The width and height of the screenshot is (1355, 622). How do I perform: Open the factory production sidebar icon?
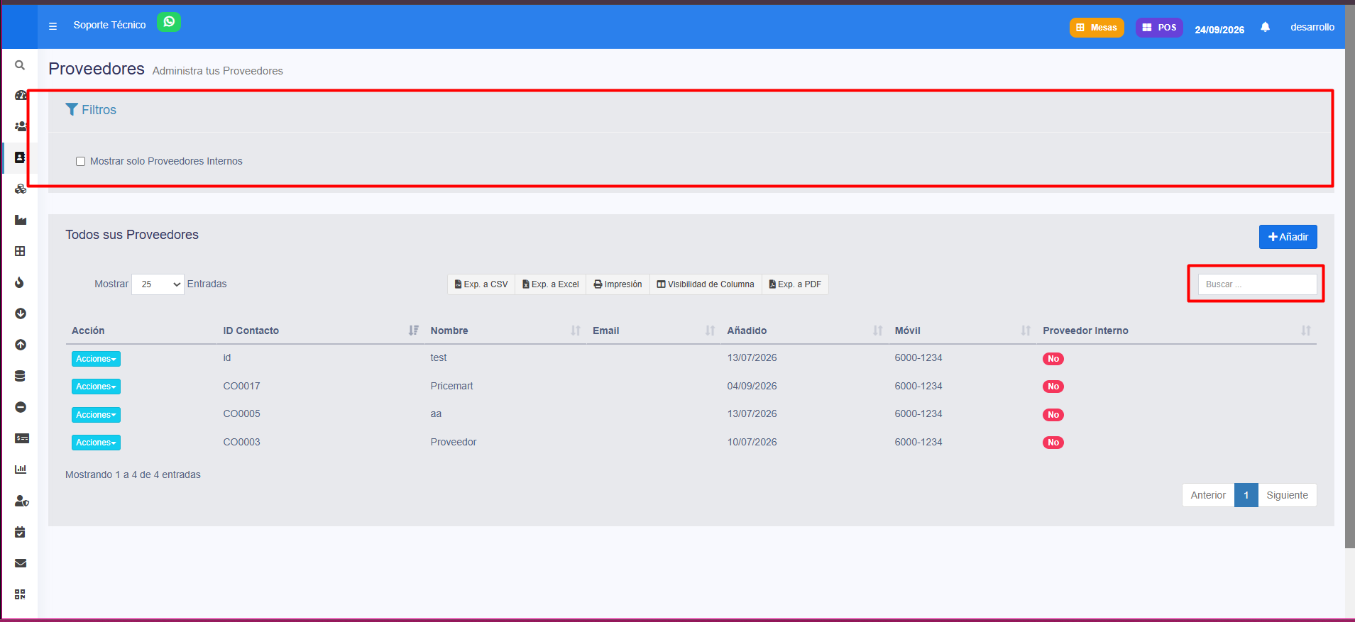21,220
